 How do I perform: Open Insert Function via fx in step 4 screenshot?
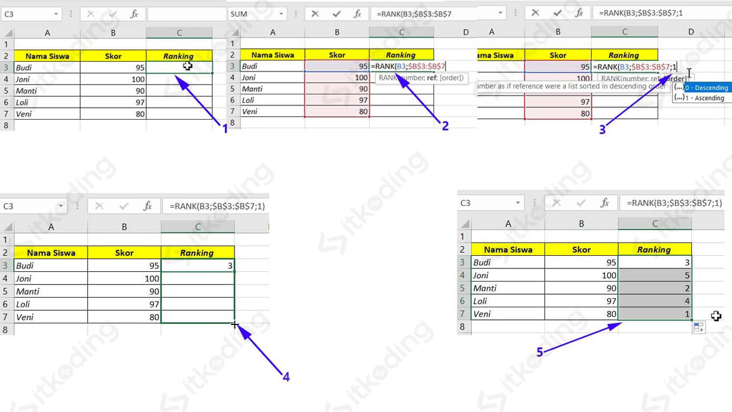pos(148,206)
